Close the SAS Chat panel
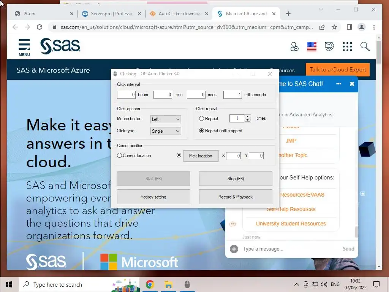This screenshot has width=389, height=292. (352, 84)
